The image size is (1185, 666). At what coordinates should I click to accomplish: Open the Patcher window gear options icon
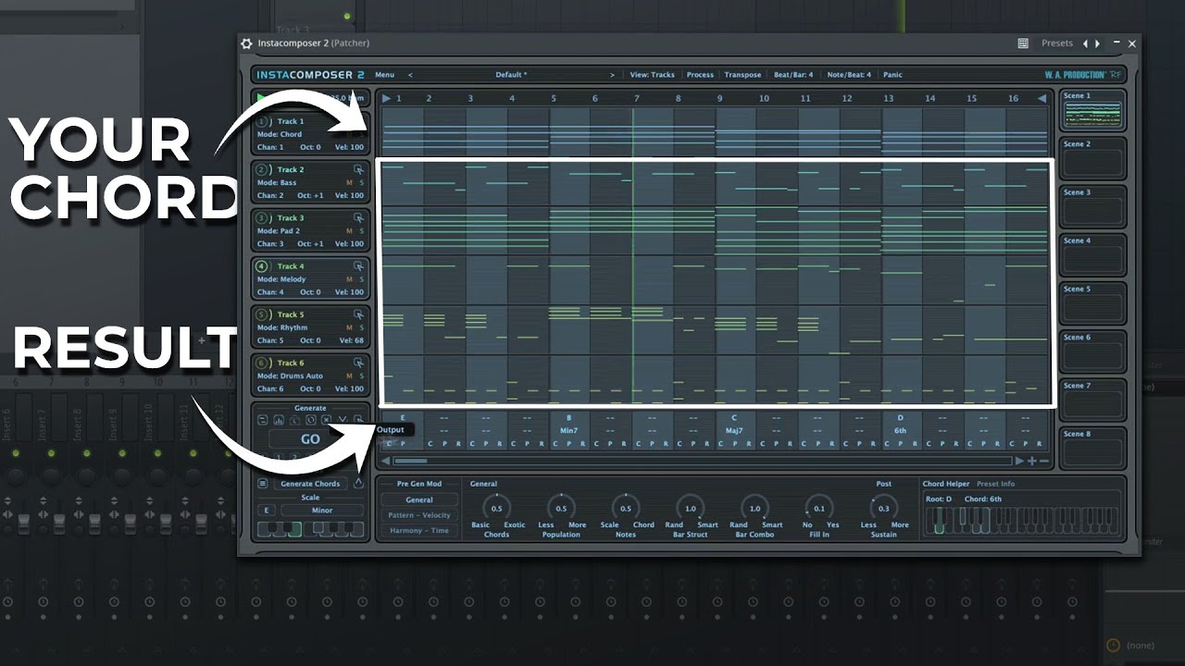[246, 43]
